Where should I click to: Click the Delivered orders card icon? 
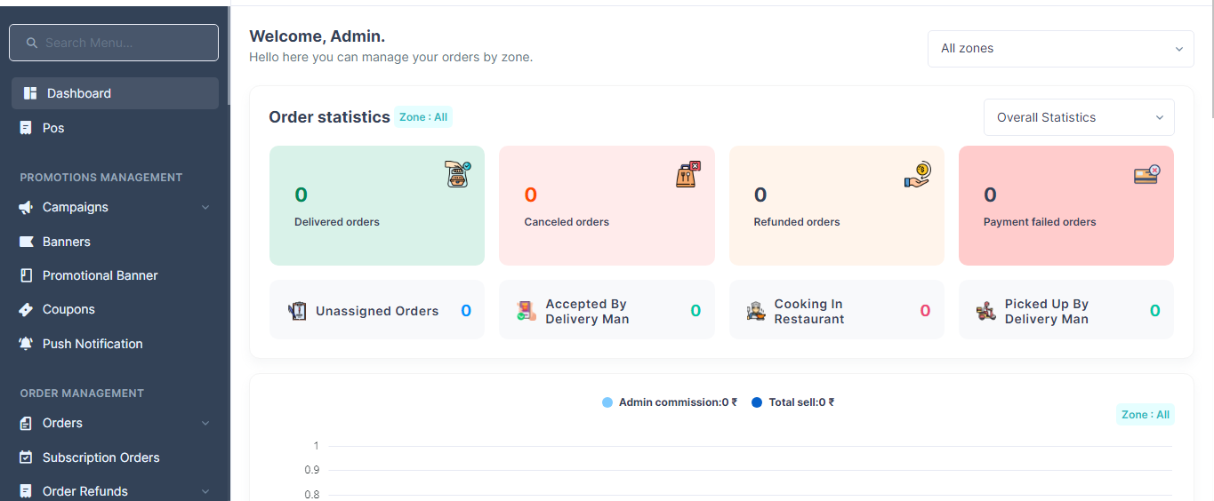(x=458, y=173)
